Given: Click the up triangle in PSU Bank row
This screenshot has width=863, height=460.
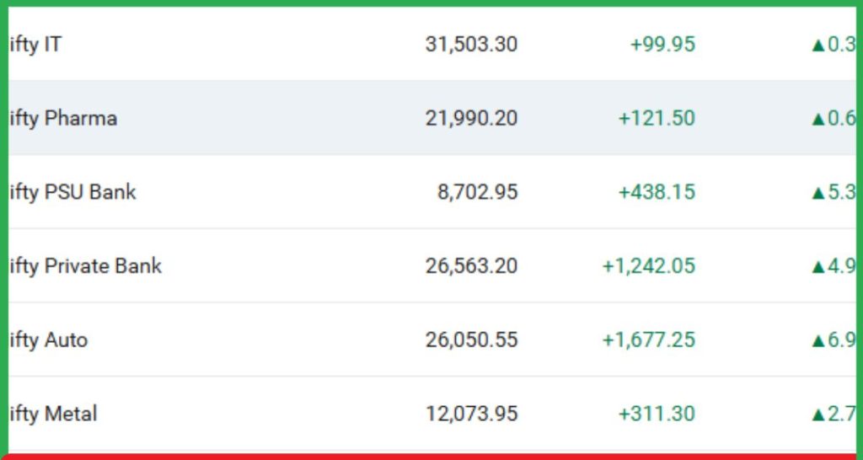Looking at the screenshot, I should (x=817, y=193).
